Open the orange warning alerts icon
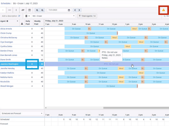169x126 pixels. 164,10
